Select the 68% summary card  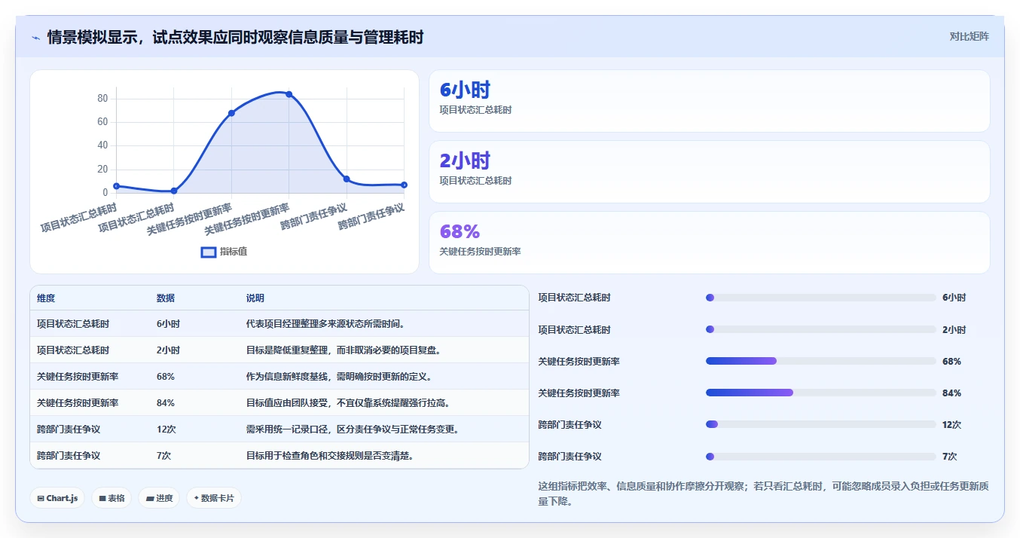click(x=709, y=243)
